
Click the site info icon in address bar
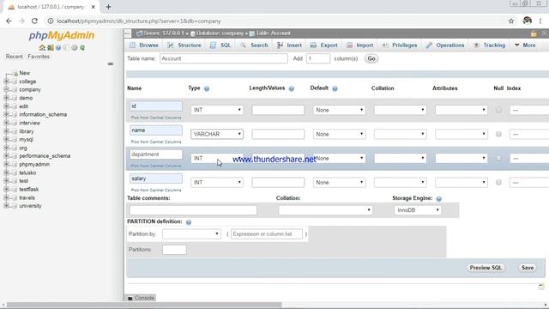pos(51,21)
